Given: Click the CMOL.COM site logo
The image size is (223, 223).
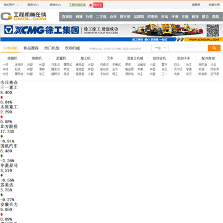Looking at the screenshot, I should pos(24,17).
